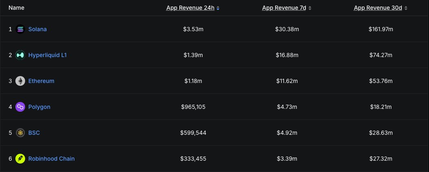Sort by App Revenue 7d column header

pos(284,8)
